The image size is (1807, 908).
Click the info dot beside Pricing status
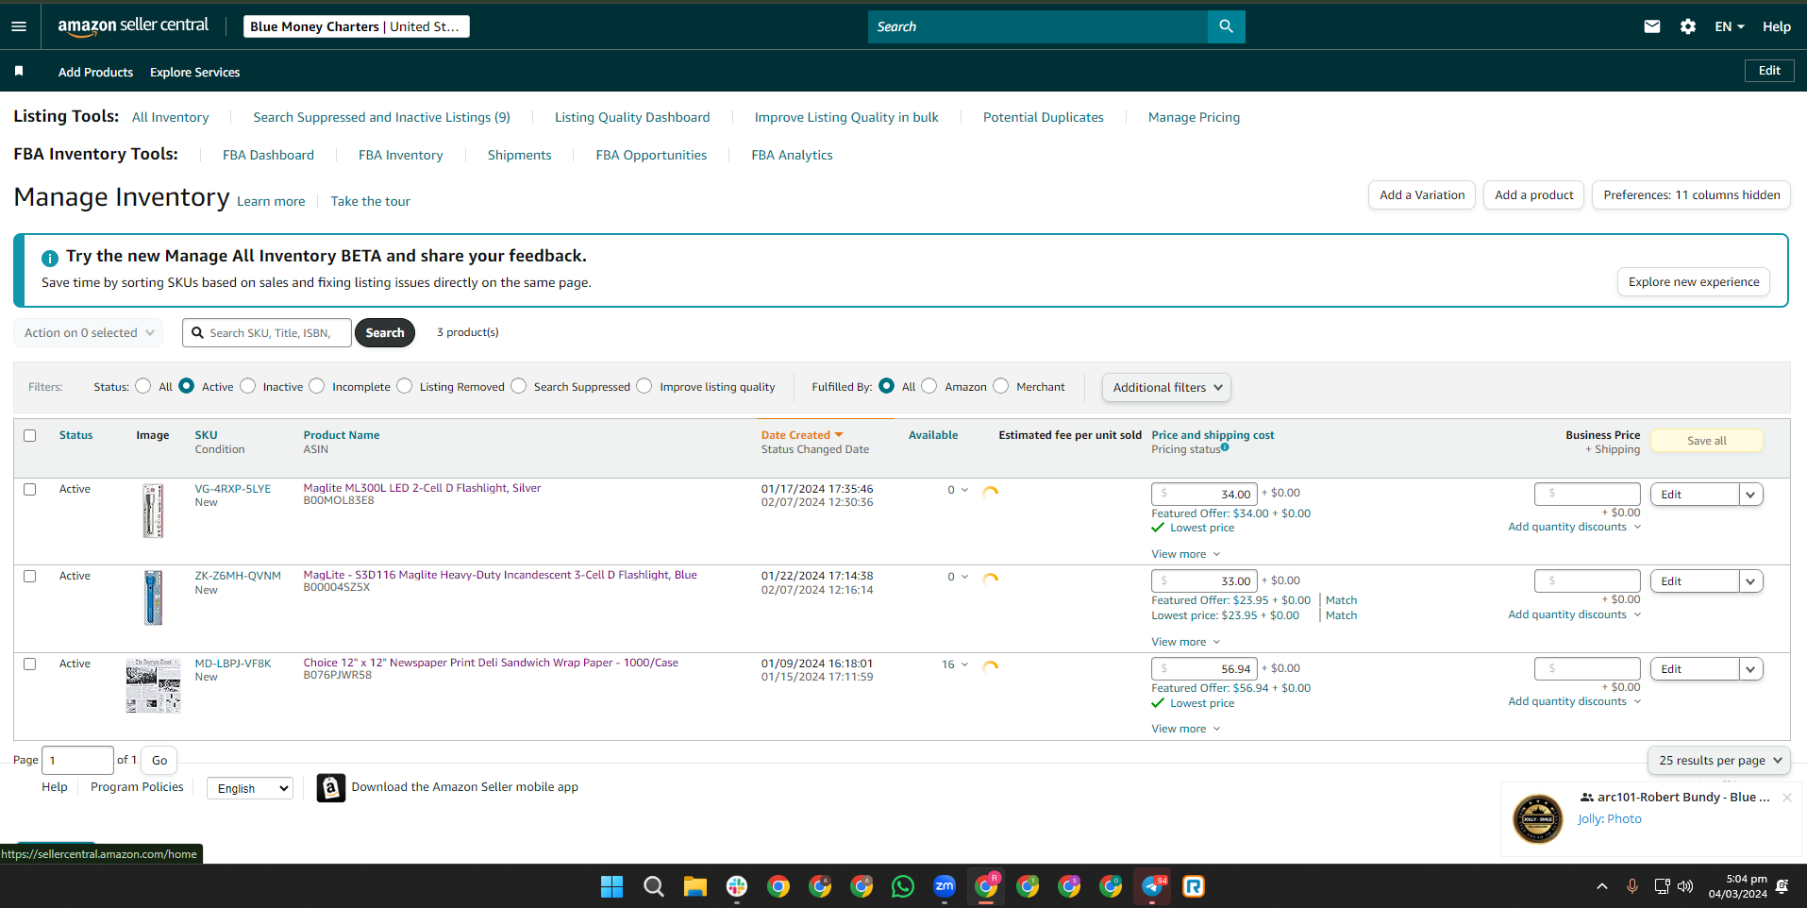pos(1225,447)
